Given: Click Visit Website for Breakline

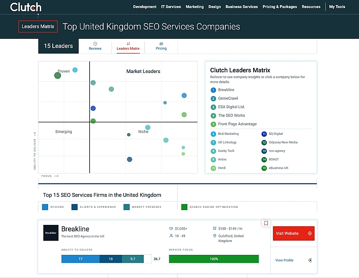Looking at the screenshot, I should pos(293,233).
